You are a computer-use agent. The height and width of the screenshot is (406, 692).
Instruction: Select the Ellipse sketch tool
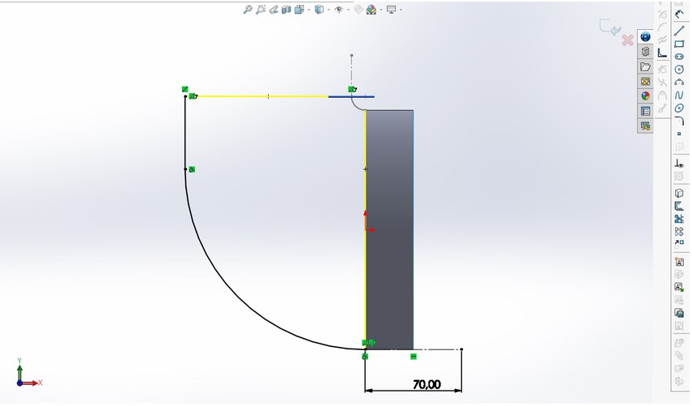(679, 108)
